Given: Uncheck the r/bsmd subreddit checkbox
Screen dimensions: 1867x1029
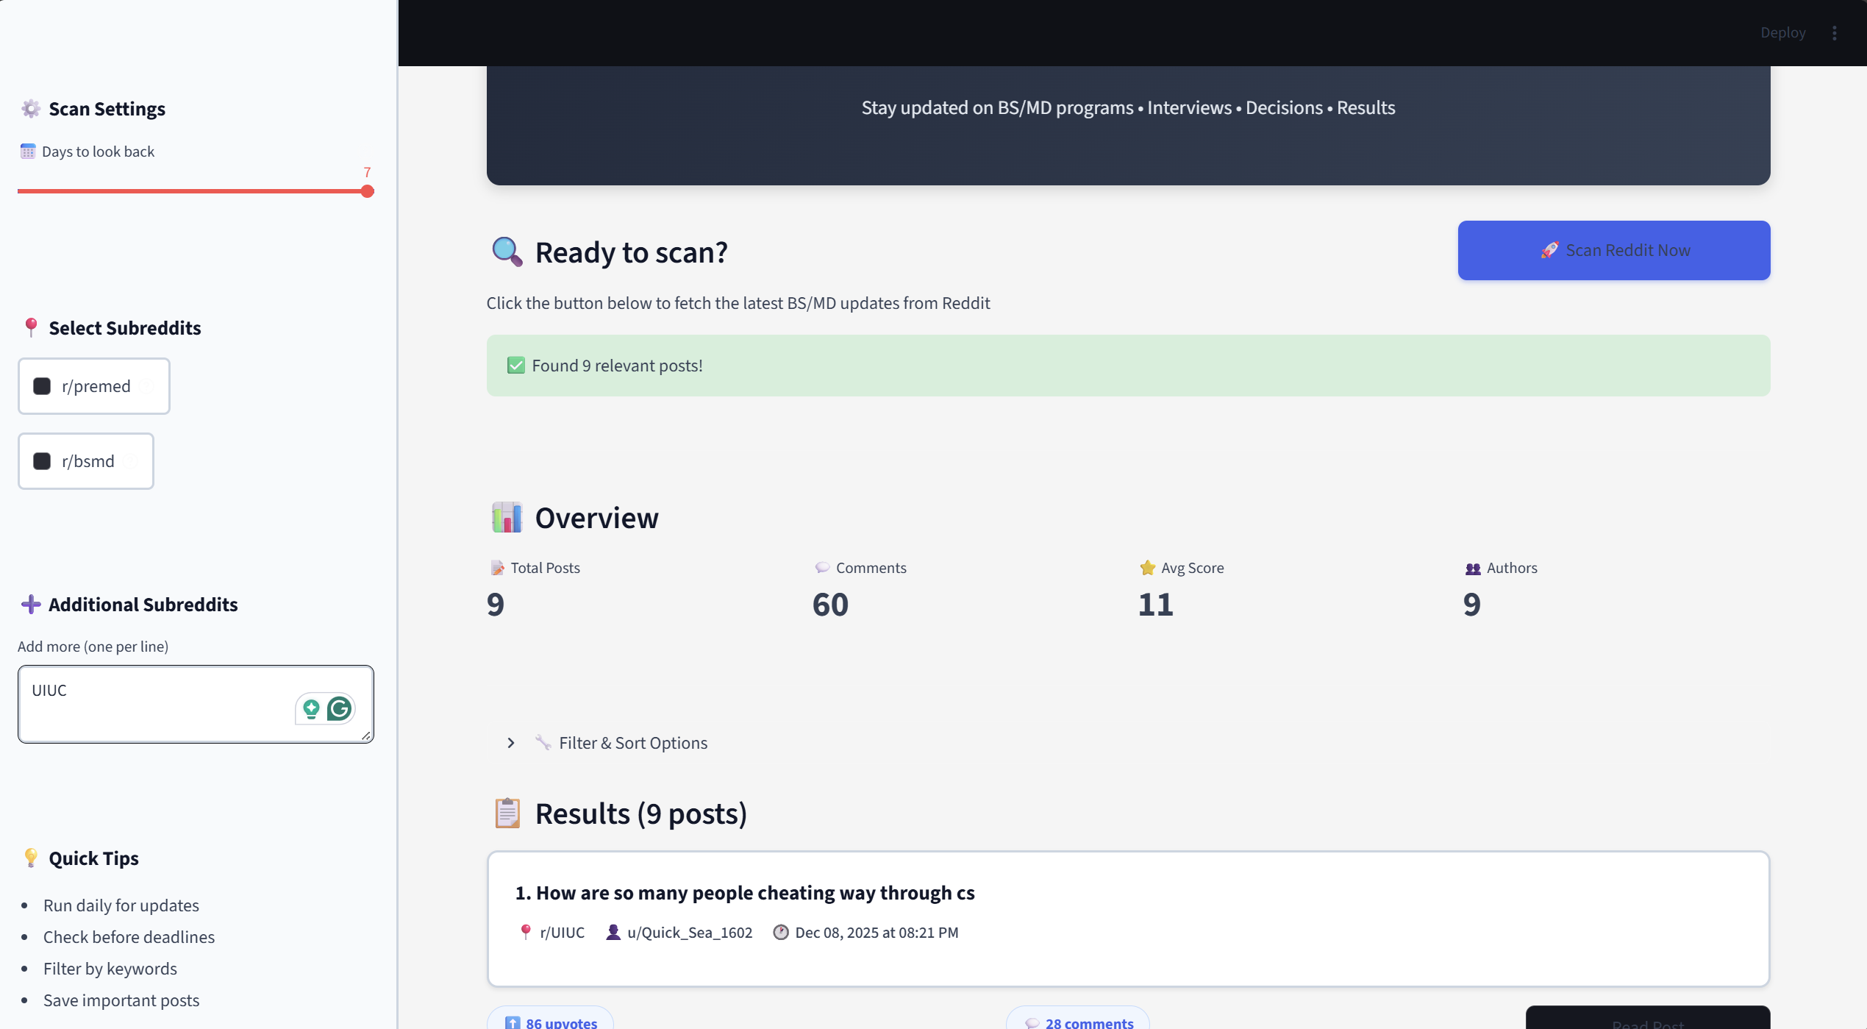Looking at the screenshot, I should pos(41,461).
